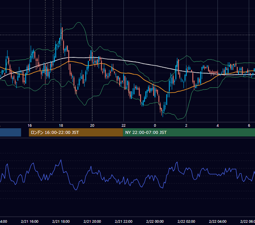Click the 2/22 00:00 date label

(155, 221)
